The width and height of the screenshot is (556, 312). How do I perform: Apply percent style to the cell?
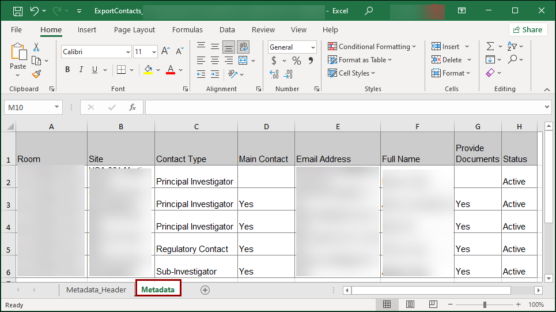click(296, 61)
